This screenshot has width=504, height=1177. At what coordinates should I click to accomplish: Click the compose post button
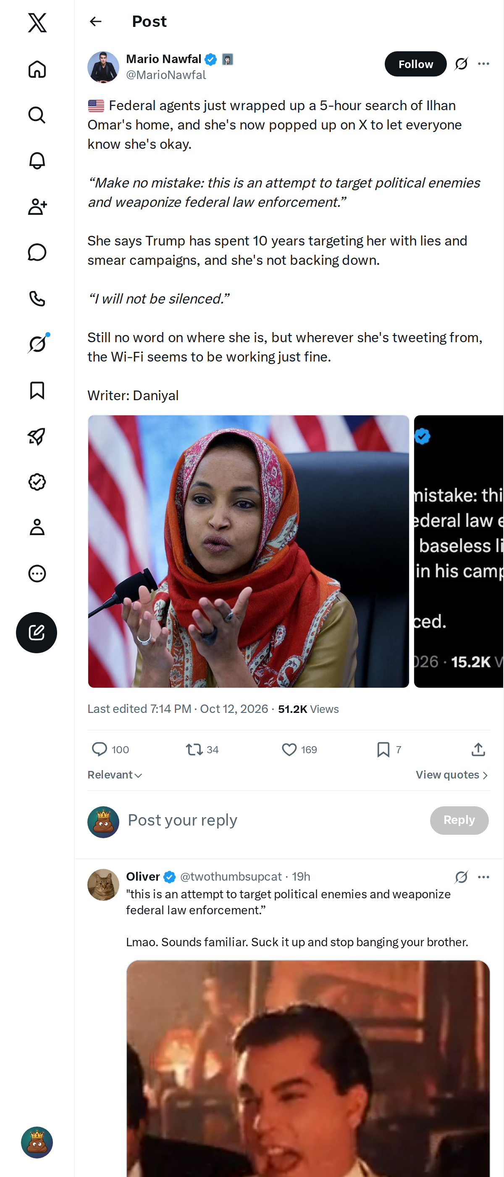click(x=37, y=632)
